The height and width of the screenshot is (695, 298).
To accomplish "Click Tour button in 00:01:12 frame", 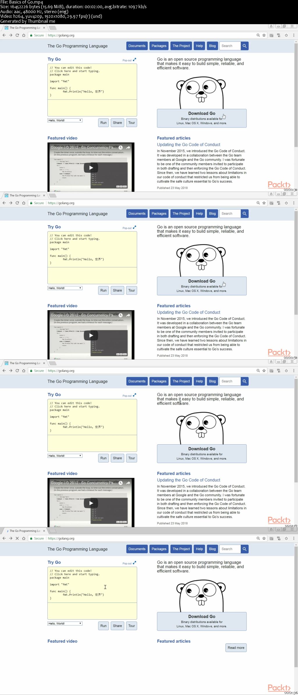I will click(x=132, y=458).
